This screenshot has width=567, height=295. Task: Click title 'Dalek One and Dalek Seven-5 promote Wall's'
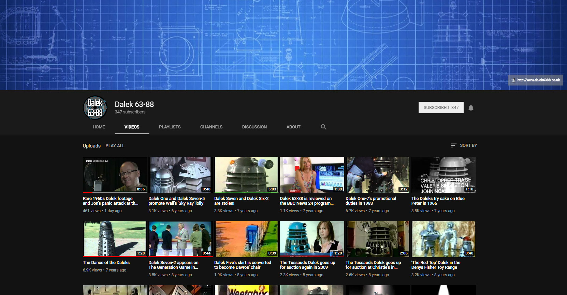tap(177, 201)
